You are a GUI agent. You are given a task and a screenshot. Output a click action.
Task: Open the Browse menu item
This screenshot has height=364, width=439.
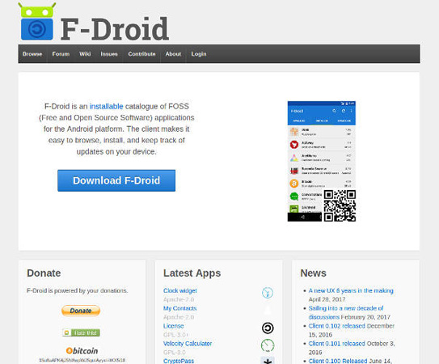[32, 54]
